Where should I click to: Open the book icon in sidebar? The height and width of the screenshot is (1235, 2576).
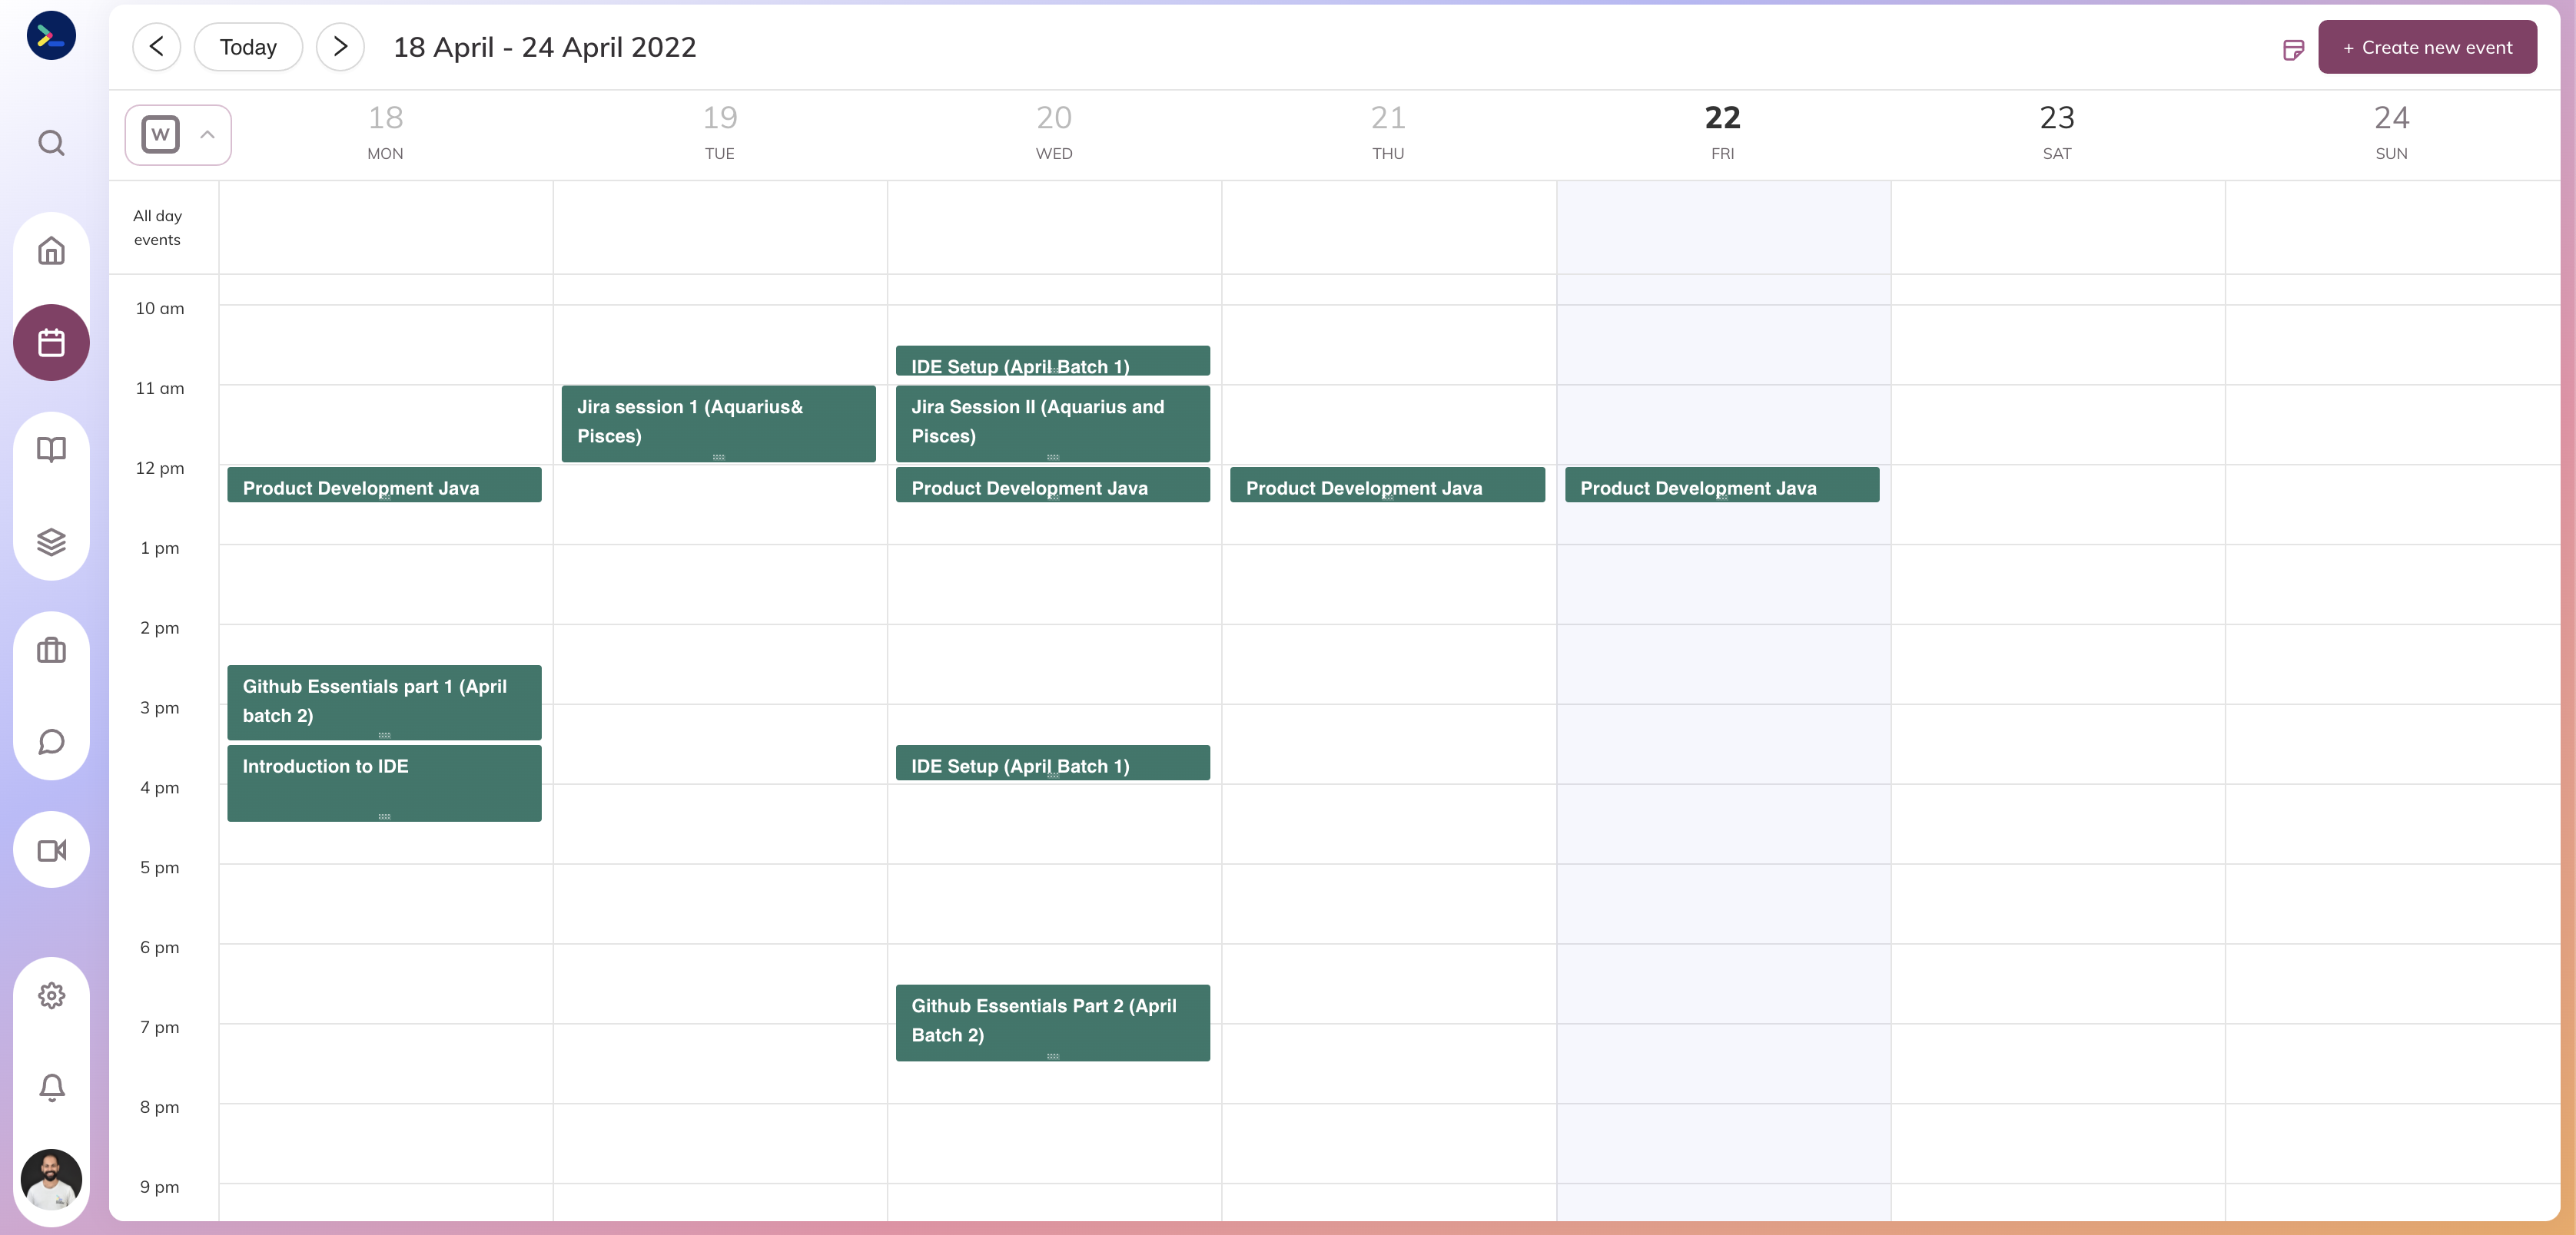tap(51, 449)
